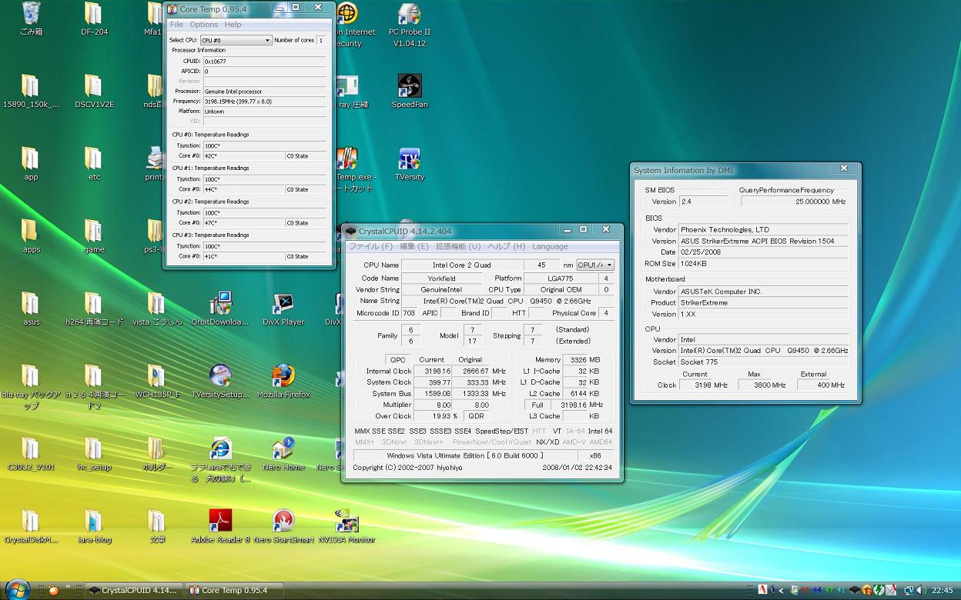Launch the DivX Player shortcut
This screenshot has width=961, height=600.
[x=283, y=308]
